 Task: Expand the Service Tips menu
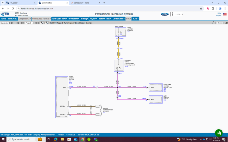point(105,19)
